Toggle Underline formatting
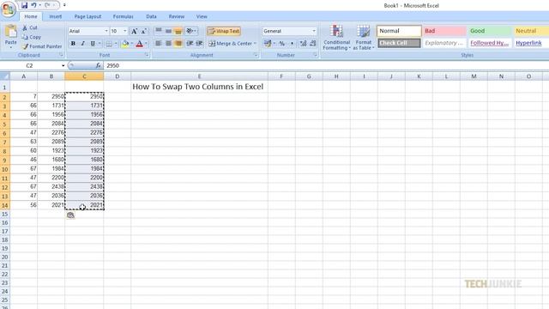The image size is (549, 309). [x=93, y=44]
